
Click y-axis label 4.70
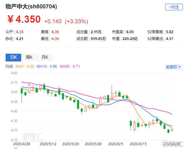[14, 83]
